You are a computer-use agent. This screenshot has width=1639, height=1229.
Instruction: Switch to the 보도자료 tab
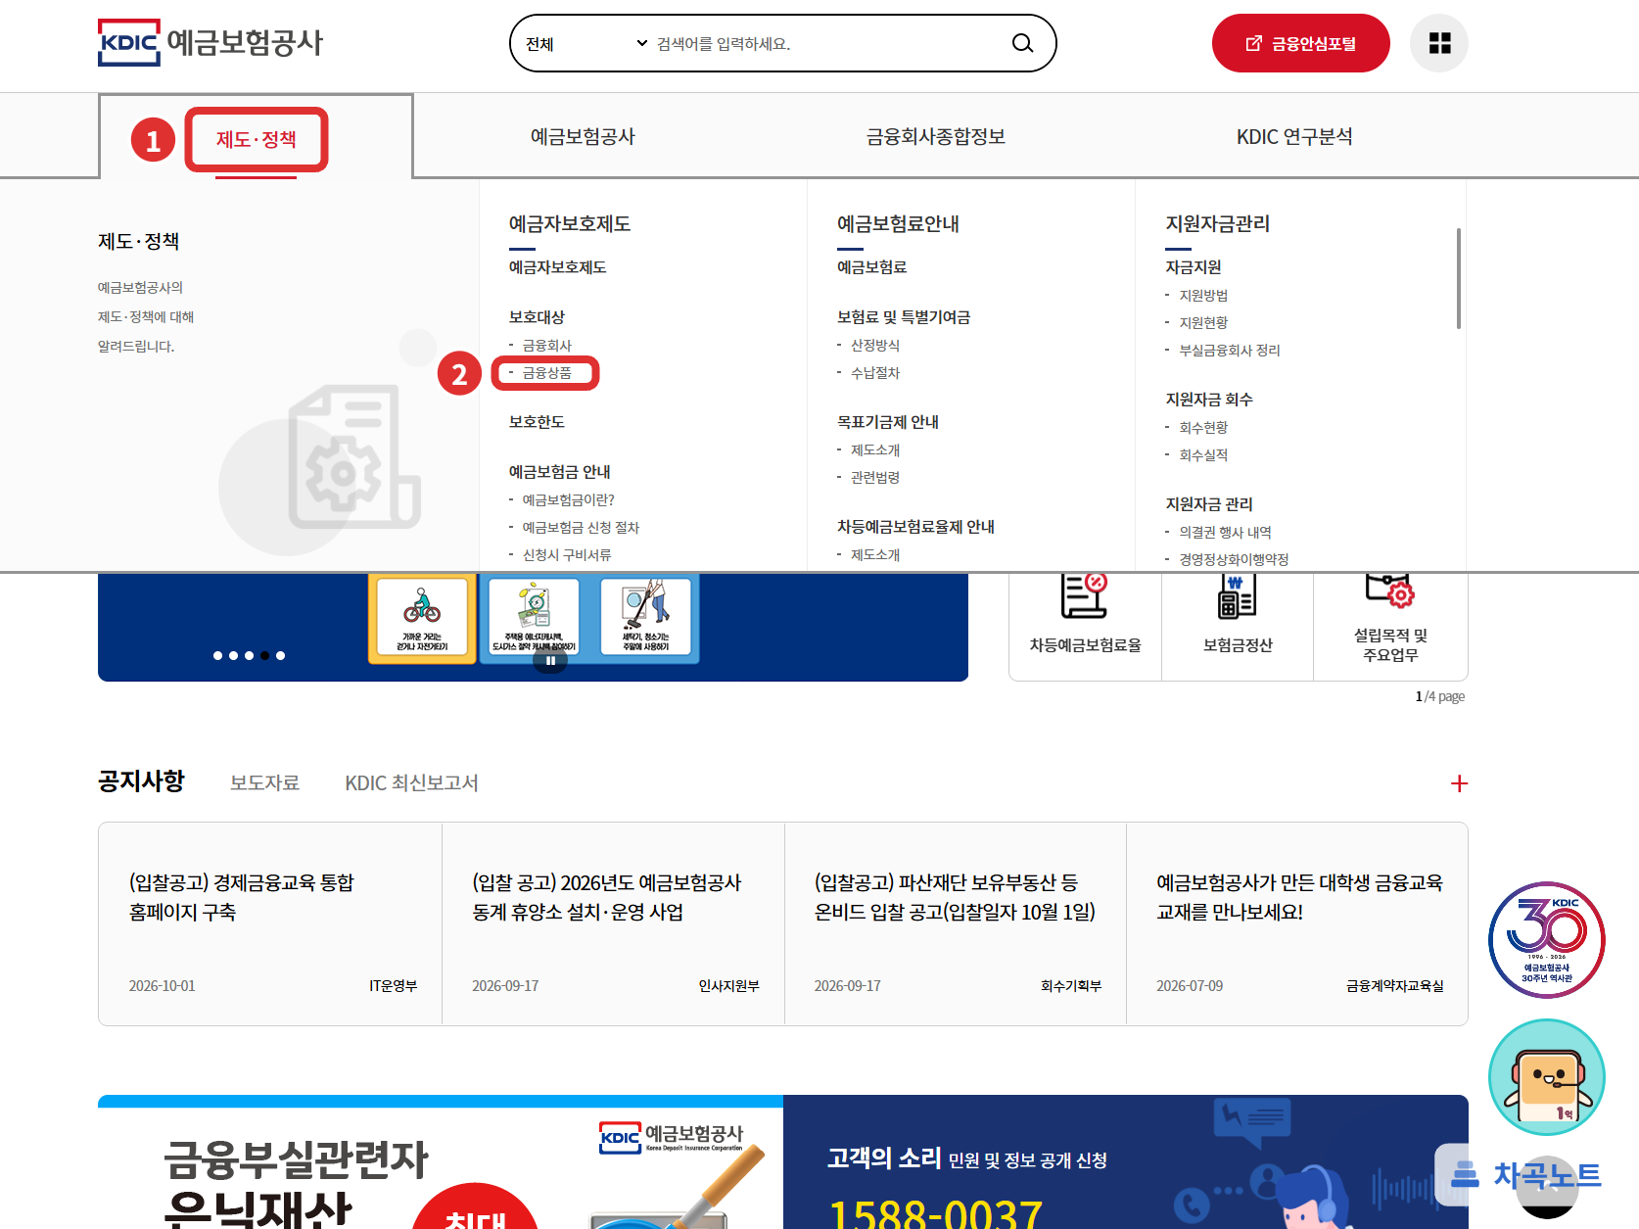(x=264, y=782)
